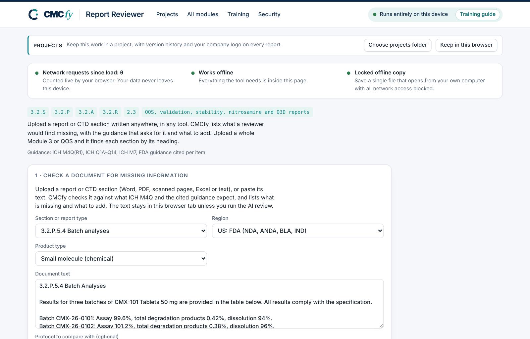Click Keep in this browser
Screen dimensions: 530x339
point(466,45)
